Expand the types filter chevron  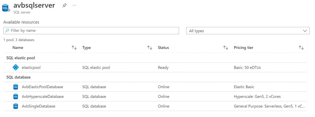click(x=305, y=31)
